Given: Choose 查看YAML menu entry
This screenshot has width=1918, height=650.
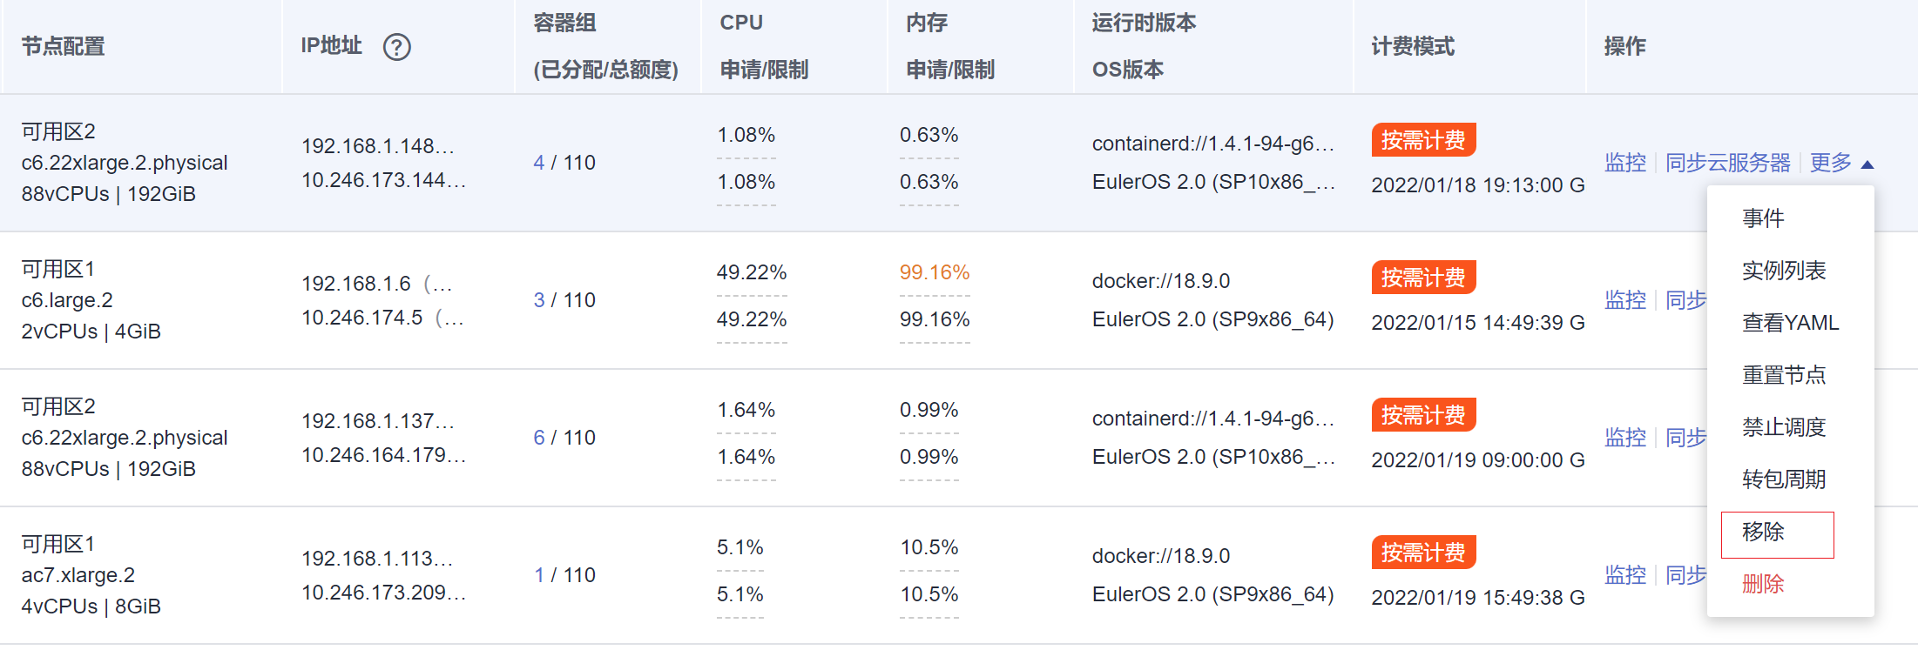Looking at the screenshot, I should (1790, 323).
